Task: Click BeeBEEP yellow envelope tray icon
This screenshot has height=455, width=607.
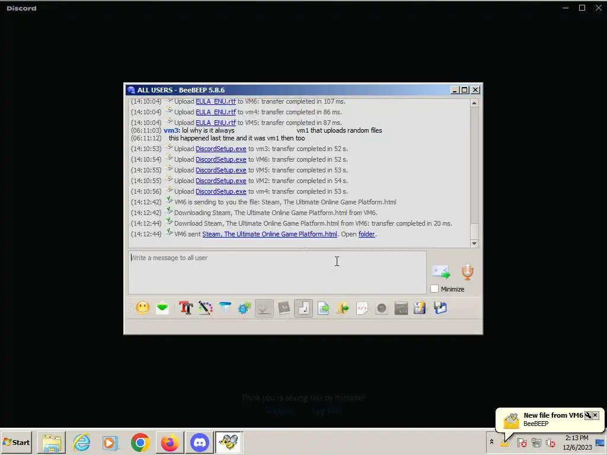Action: 505,443
